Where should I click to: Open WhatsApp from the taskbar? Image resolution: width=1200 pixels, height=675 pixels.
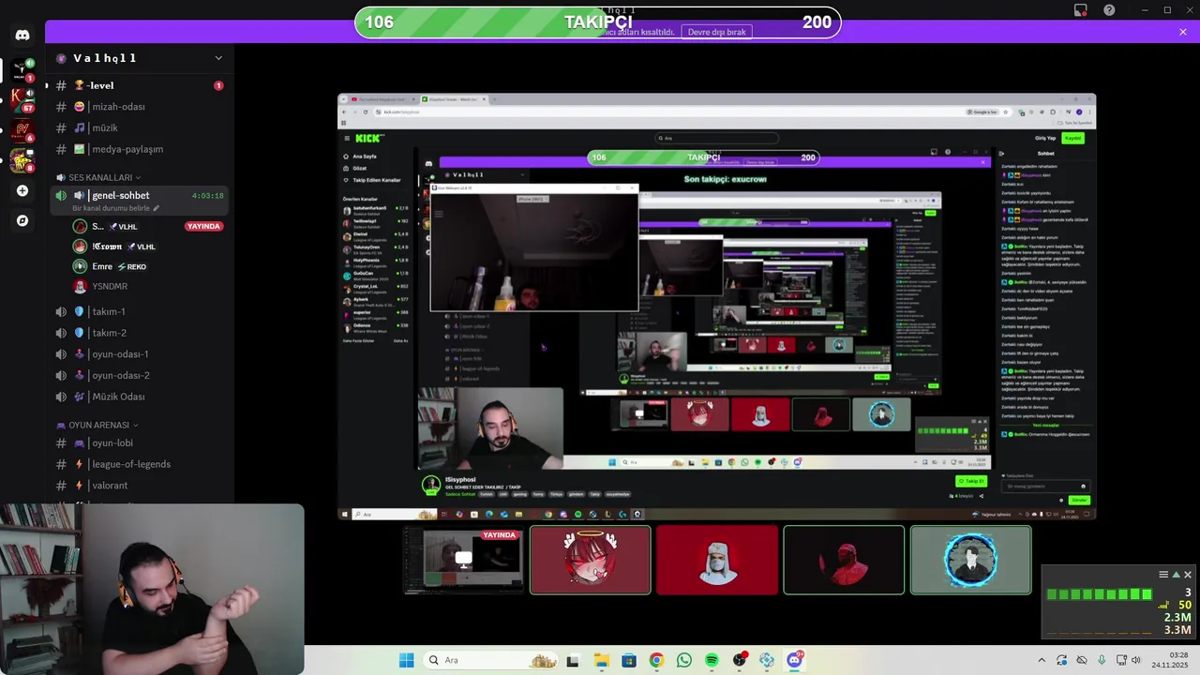(x=683, y=660)
